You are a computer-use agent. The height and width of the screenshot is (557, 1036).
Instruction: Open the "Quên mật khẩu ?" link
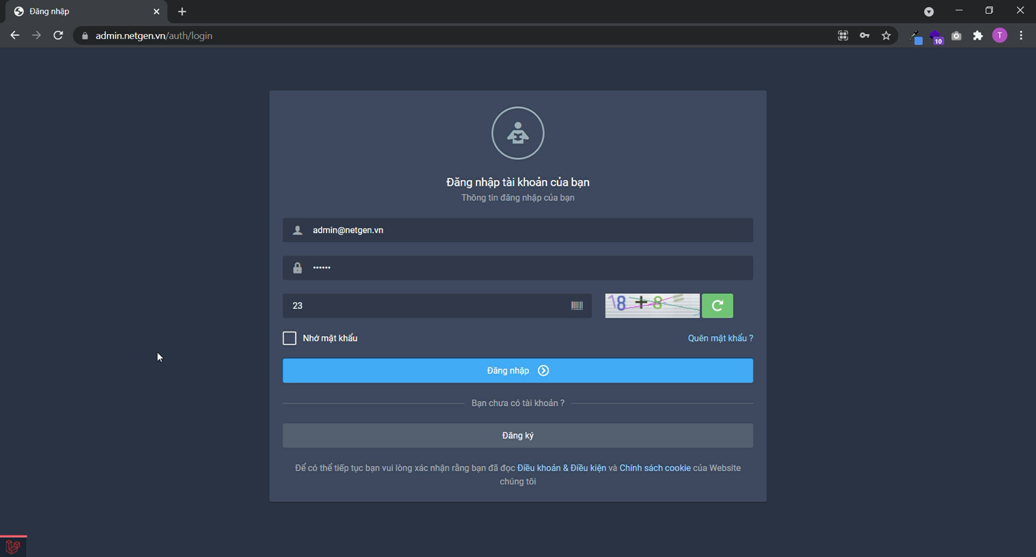(720, 338)
